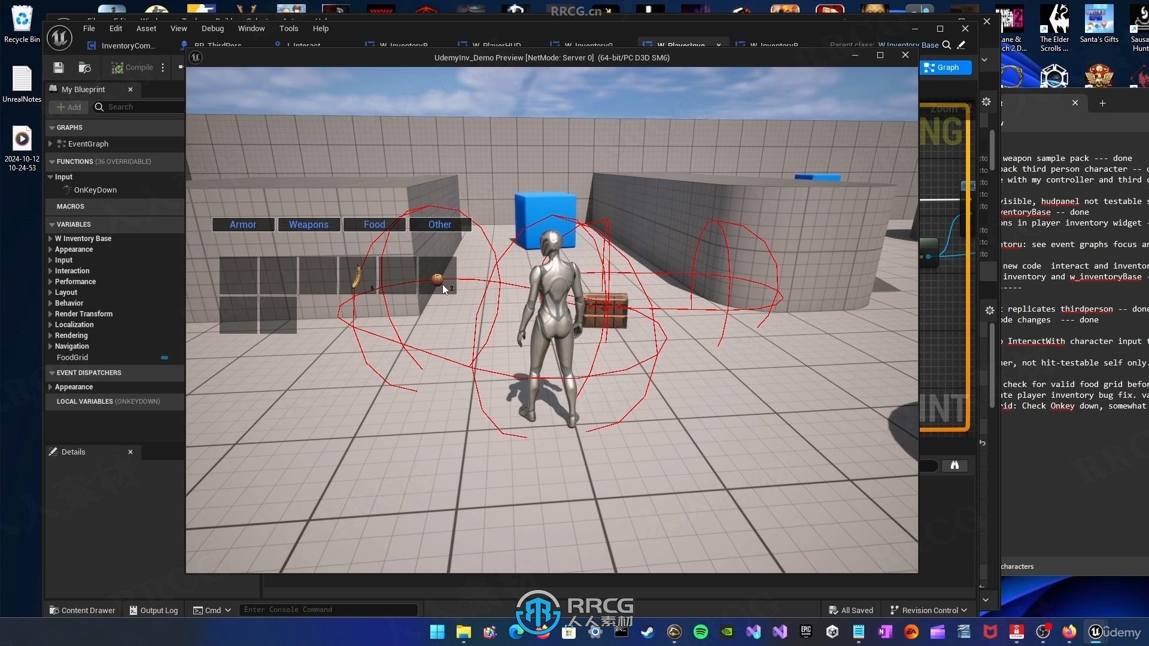The height and width of the screenshot is (646, 1149).
Task: Launch Steam from taskbar
Action: point(648,632)
